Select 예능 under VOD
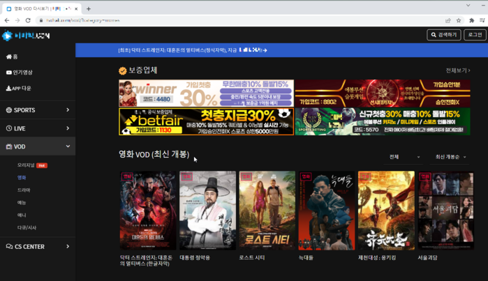This screenshot has height=281, width=488. pos(22,203)
